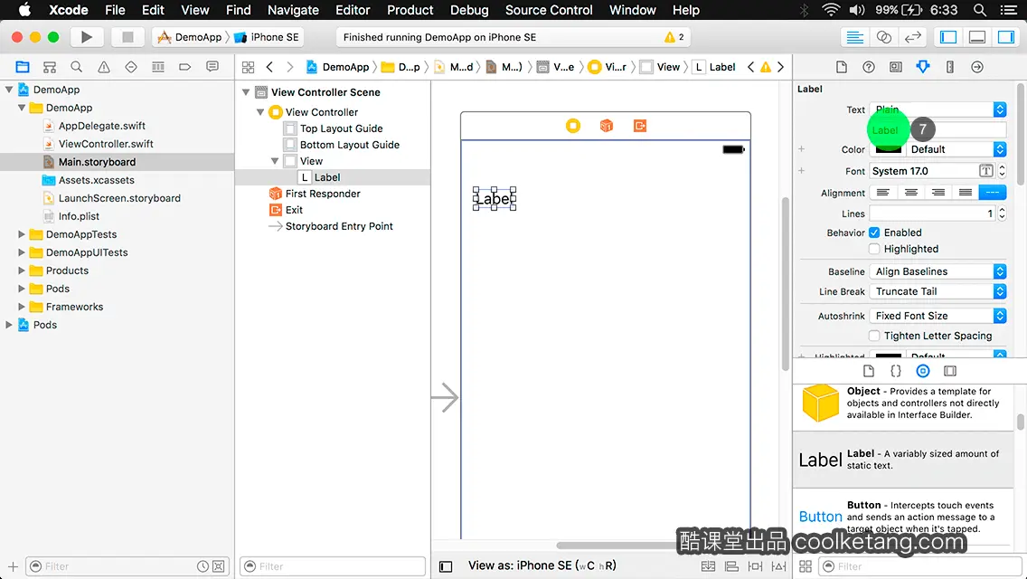
Task: Open the Find navigator search icon
Action: [x=77, y=67]
